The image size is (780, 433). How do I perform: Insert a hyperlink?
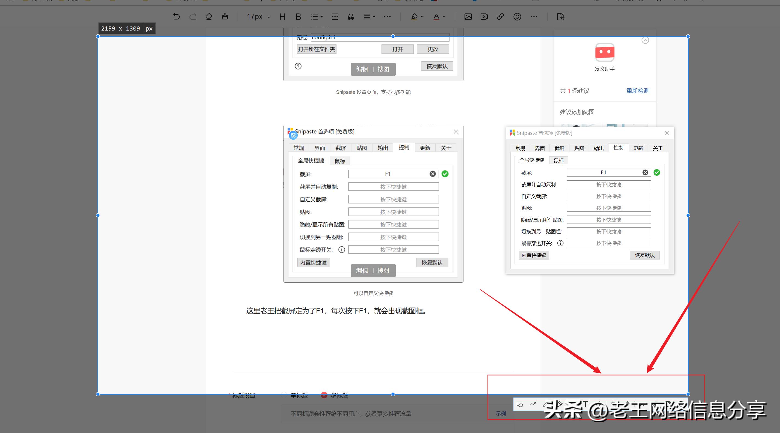pyautogui.click(x=500, y=17)
